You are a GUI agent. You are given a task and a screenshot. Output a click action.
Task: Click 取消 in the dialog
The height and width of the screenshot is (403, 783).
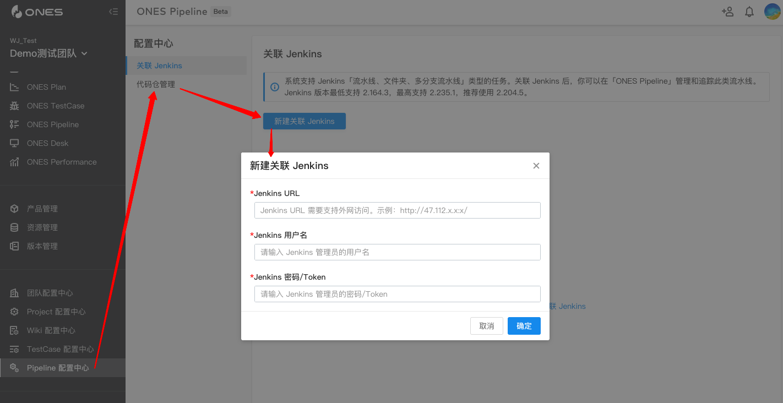(487, 326)
